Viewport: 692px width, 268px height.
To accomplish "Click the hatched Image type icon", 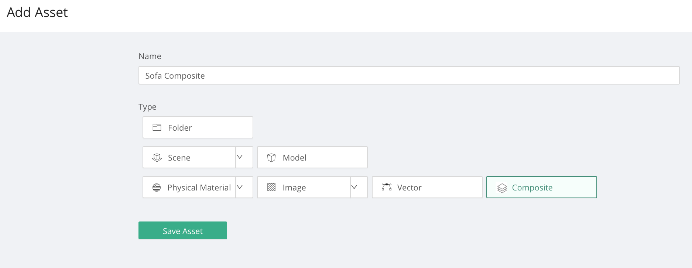I will click(271, 188).
